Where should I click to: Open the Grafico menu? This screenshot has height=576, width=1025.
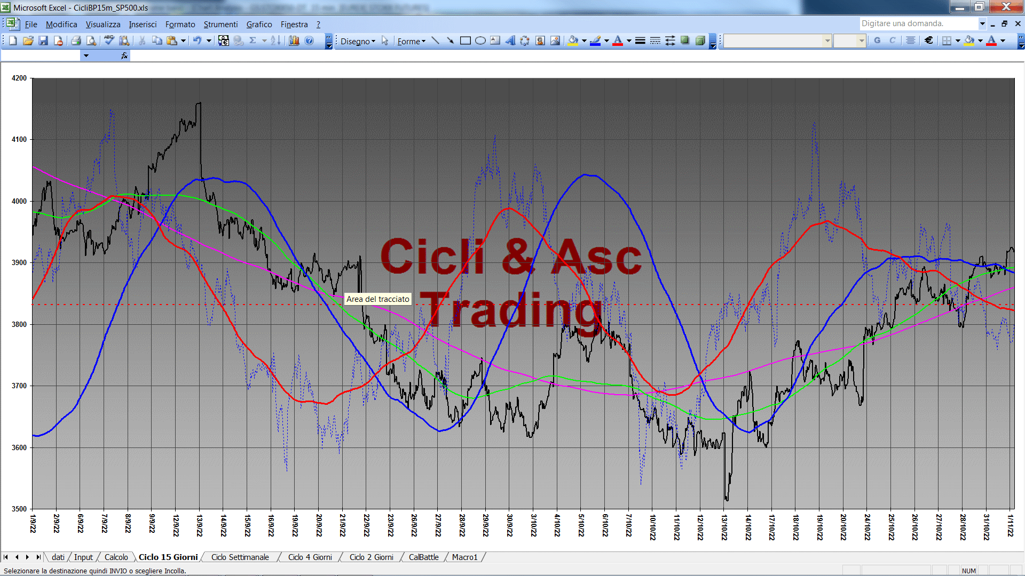[x=259, y=25]
